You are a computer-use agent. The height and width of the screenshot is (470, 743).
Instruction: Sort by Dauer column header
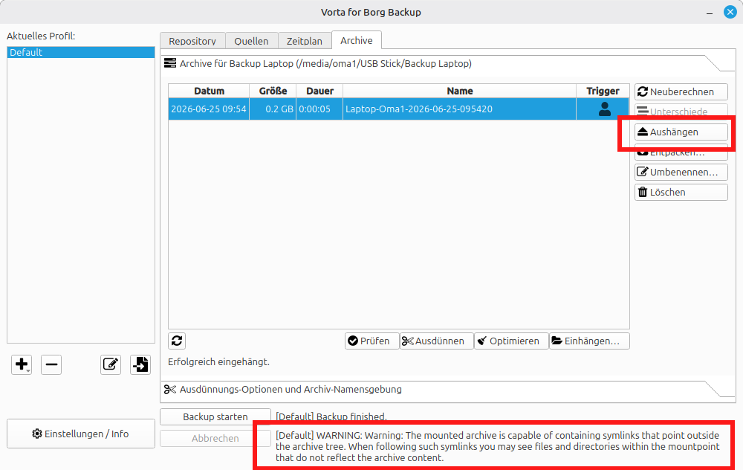319,91
